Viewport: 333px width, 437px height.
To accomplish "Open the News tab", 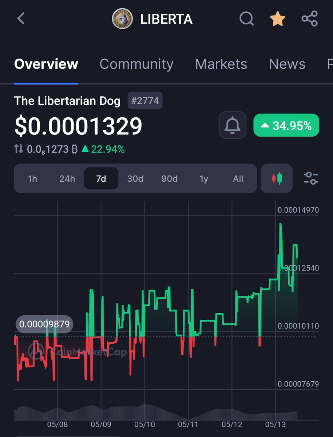I will click(x=287, y=64).
